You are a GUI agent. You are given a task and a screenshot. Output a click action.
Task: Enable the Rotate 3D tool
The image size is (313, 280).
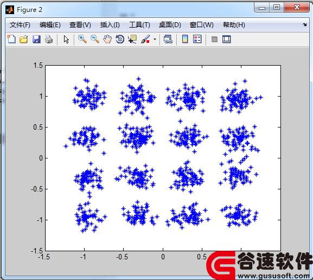[x=120, y=39]
